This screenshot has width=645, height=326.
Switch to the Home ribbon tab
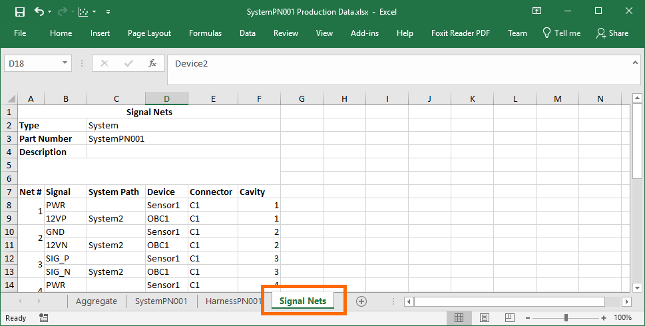pos(61,33)
